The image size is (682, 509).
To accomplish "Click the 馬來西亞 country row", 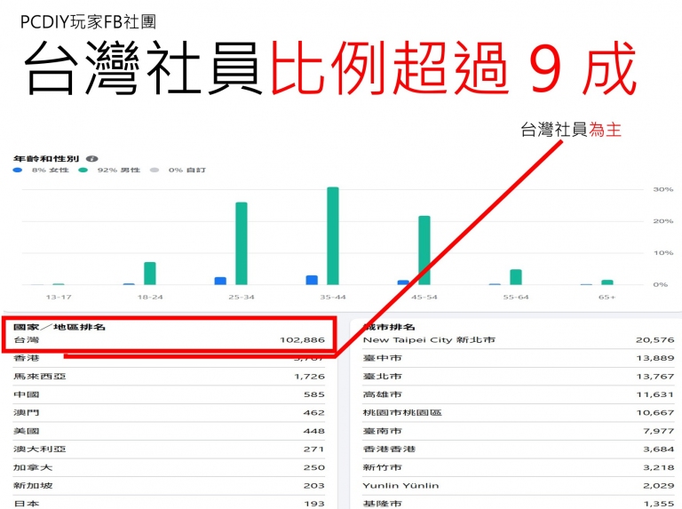I will [x=169, y=377].
